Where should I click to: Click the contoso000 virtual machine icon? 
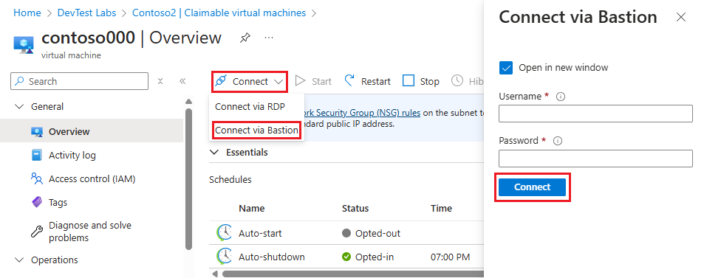pos(24,44)
